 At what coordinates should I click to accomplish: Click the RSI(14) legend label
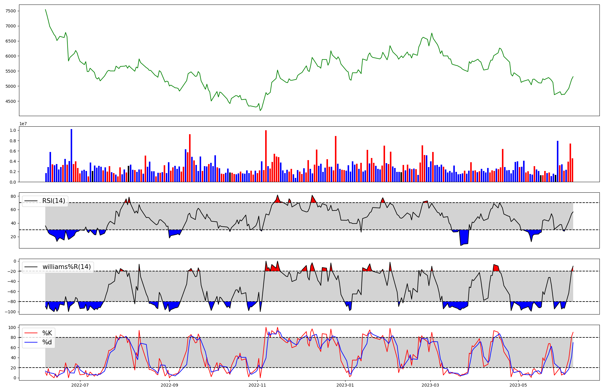coord(53,201)
